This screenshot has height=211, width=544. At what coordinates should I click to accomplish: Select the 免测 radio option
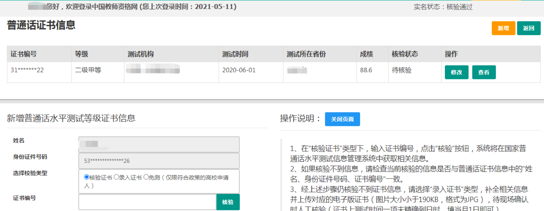pos(146,177)
